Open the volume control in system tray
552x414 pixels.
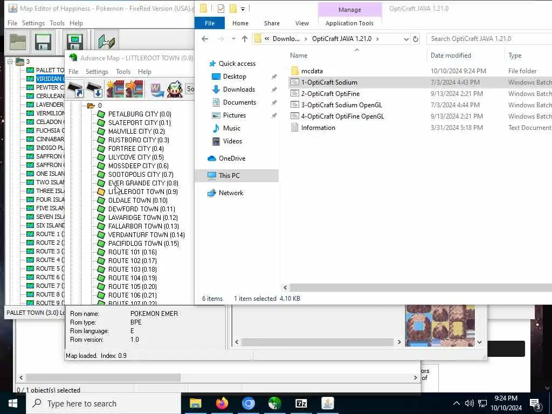(x=469, y=403)
